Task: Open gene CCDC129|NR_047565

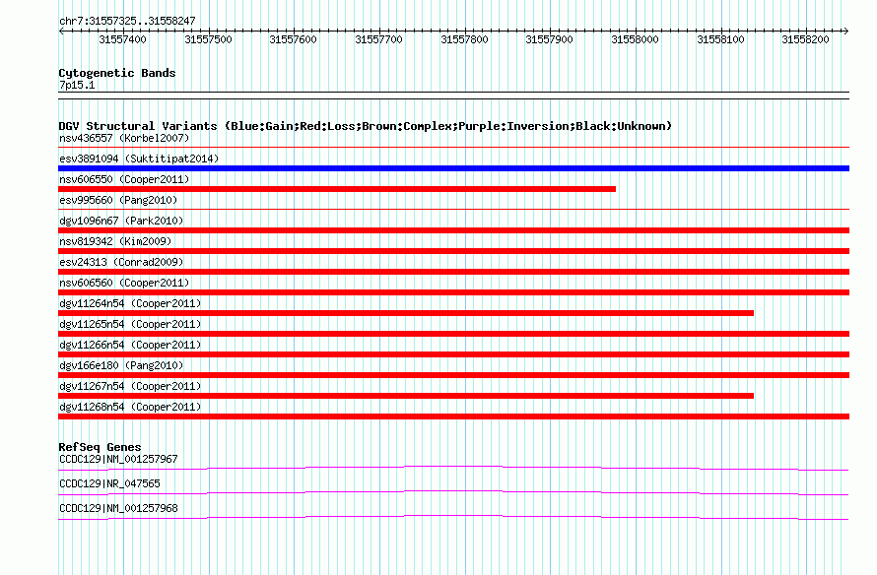Action: pos(109,483)
